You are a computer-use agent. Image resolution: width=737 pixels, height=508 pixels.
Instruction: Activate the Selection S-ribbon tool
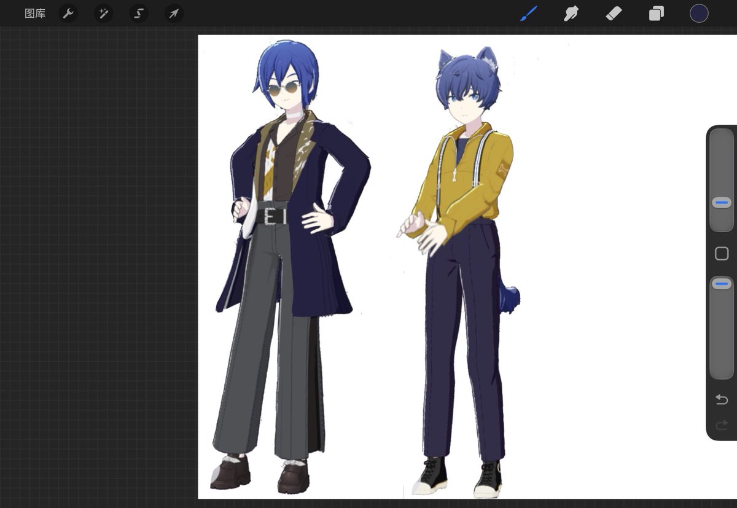(x=139, y=14)
